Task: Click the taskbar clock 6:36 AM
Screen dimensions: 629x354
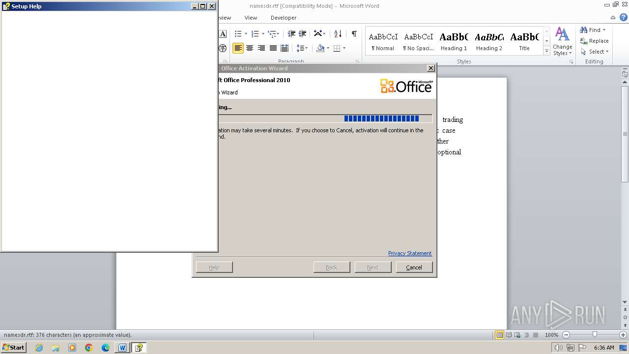Action: point(604,348)
